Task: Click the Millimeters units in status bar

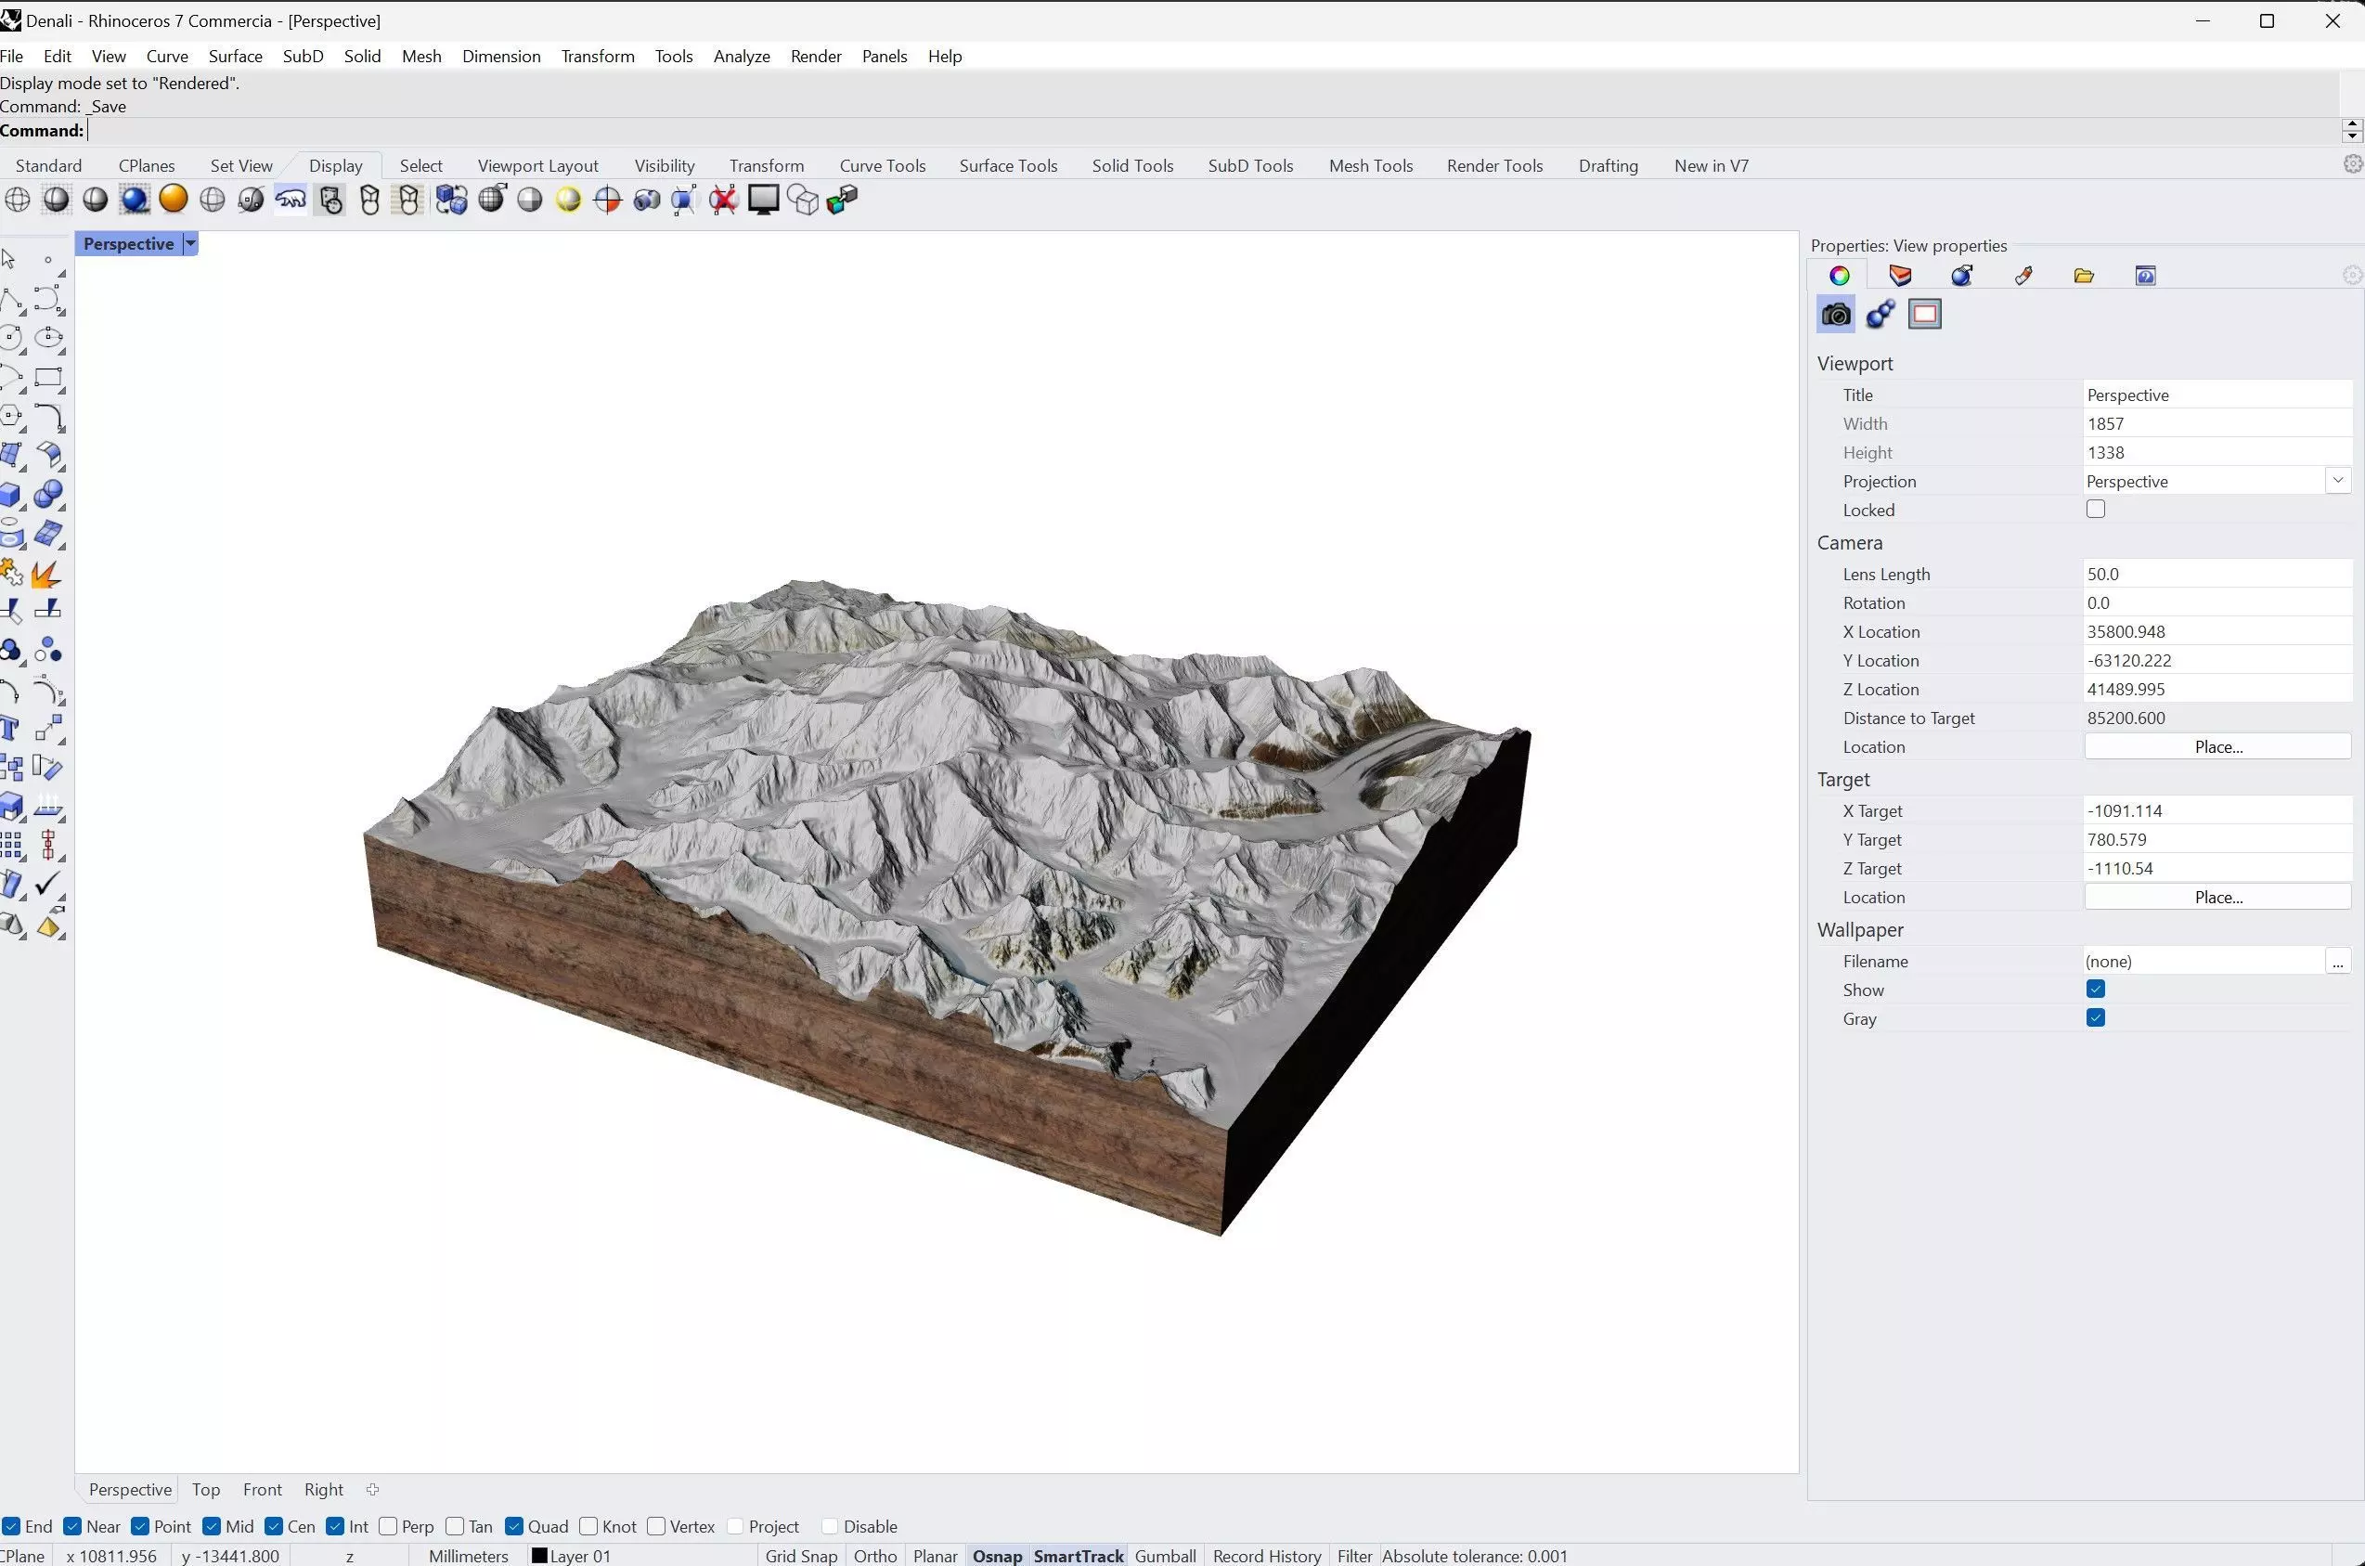Action: point(468,1556)
